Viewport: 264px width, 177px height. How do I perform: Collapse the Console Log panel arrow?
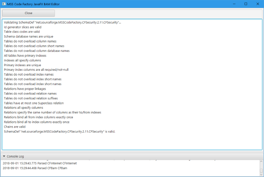[x=4, y=156]
